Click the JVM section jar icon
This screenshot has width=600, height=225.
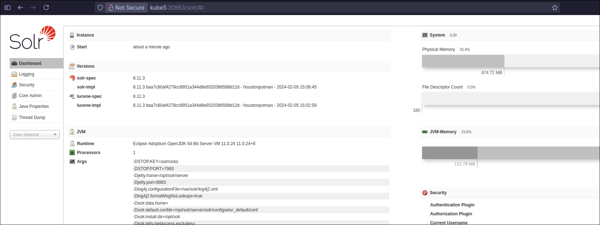(72, 132)
